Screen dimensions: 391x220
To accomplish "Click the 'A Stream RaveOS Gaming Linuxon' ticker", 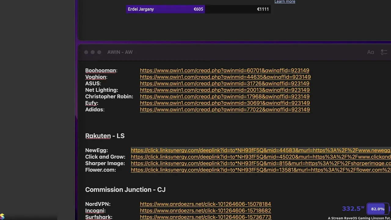I will pyautogui.click(x=359, y=218).
